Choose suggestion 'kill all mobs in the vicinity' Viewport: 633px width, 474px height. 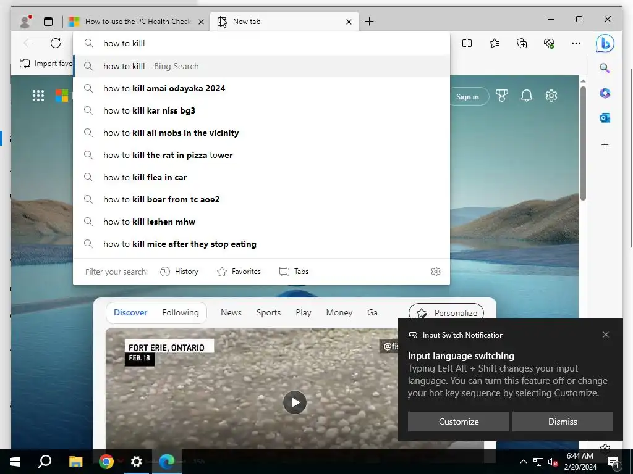coord(261,133)
